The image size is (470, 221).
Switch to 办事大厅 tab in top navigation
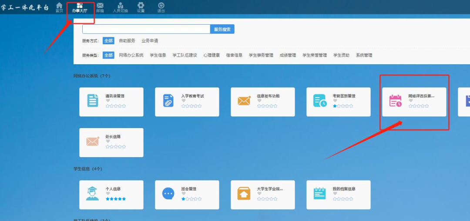pos(79,7)
